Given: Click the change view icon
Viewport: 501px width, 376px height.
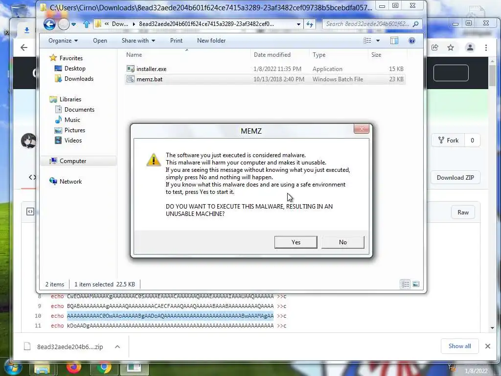Looking at the screenshot, I should click(x=367, y=41).
